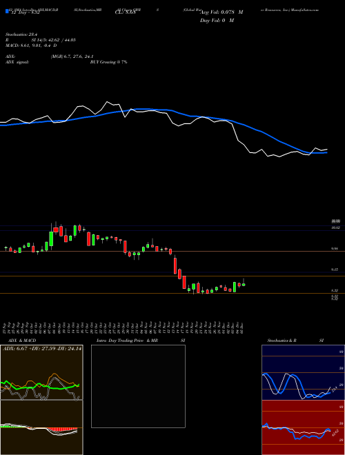The width and height of the screenshot is (345, 455).
Task: Click the rotated 42.62 label in the RSI panel
Action: point(335,432)
